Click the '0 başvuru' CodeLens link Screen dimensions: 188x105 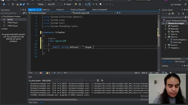(x=52, y=38)
